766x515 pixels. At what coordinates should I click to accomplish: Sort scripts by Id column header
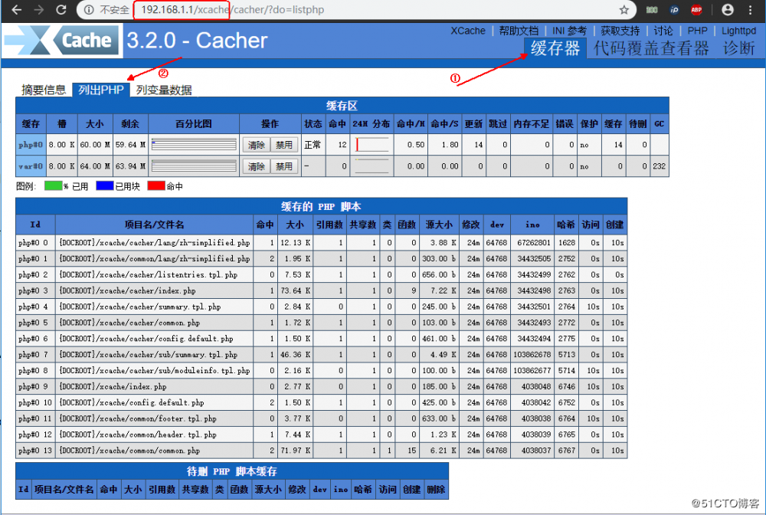tap(35, 225)
